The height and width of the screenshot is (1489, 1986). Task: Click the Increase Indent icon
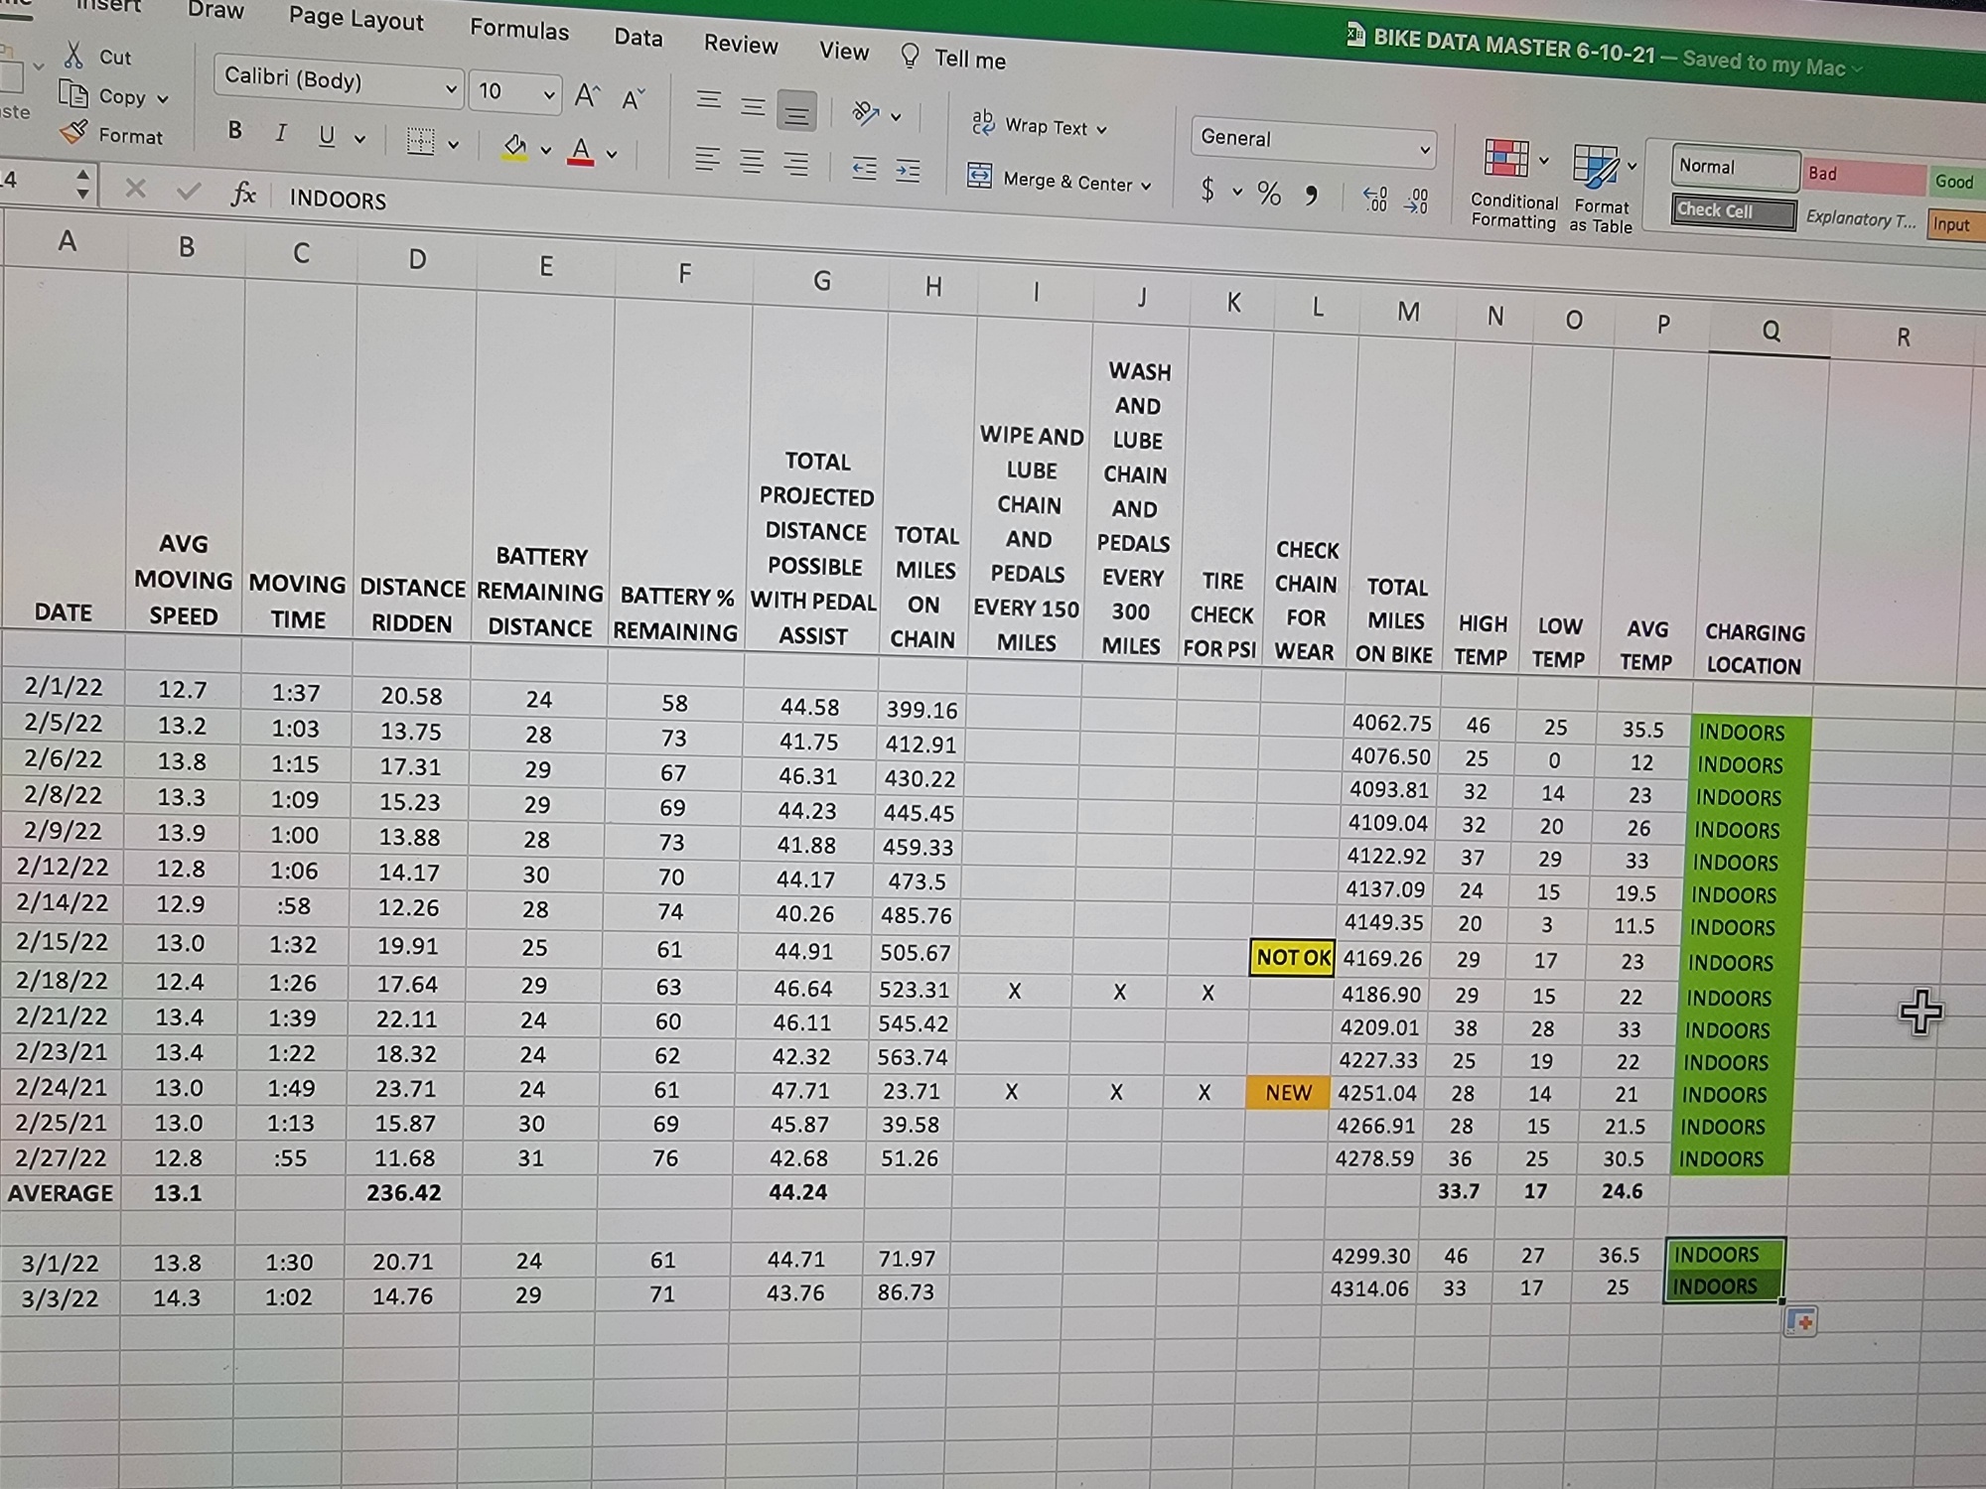(908, 171)
